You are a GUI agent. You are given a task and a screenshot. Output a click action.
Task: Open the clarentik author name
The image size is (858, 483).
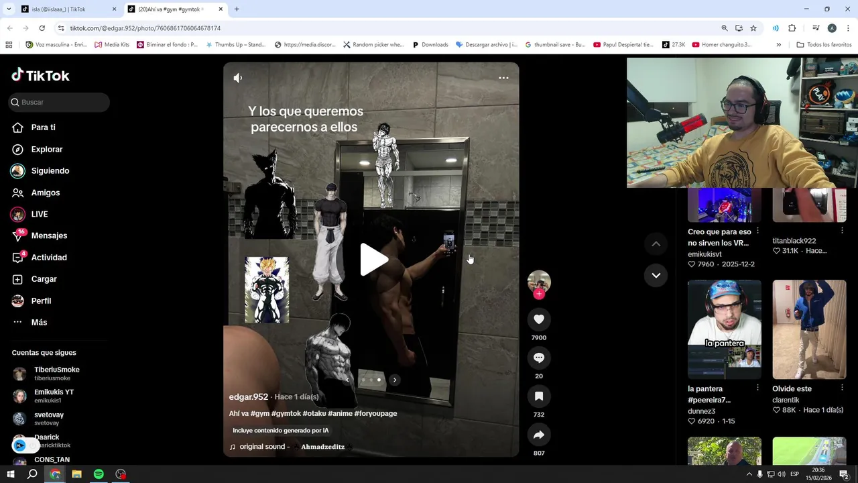click(x=786, y=400)
